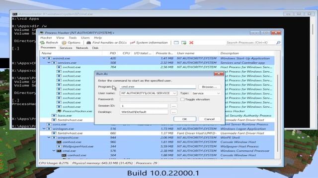Viewport: 318px width, 178px height.
Task: Select the svchost.exe row with PID 704
Action: [157, 67]
